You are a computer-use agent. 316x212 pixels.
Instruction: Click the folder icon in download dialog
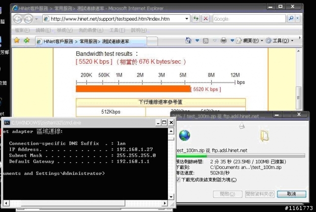pyautogui.click(x=265, y=135)
